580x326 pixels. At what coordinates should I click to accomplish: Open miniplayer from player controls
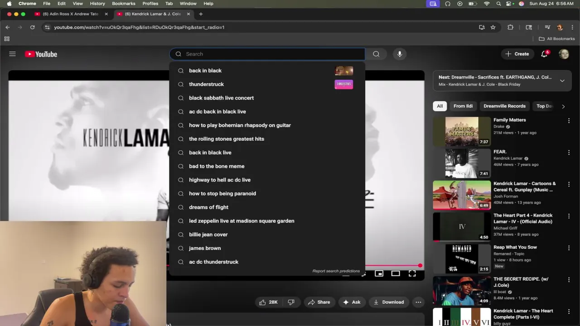click(379, 273)
